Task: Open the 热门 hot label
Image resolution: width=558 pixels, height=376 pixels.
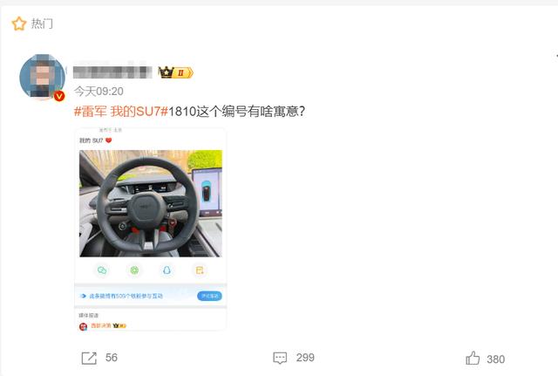Action: [x=42, y=24]
